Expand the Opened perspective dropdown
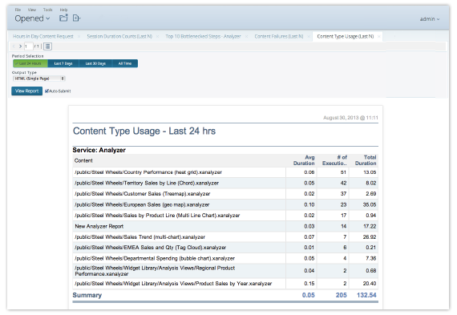 pos(32,18)
